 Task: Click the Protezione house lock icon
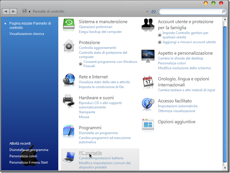click(x=69, y=46)
